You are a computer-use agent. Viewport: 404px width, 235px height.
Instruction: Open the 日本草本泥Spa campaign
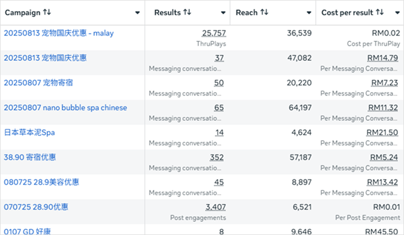[29, 132]
